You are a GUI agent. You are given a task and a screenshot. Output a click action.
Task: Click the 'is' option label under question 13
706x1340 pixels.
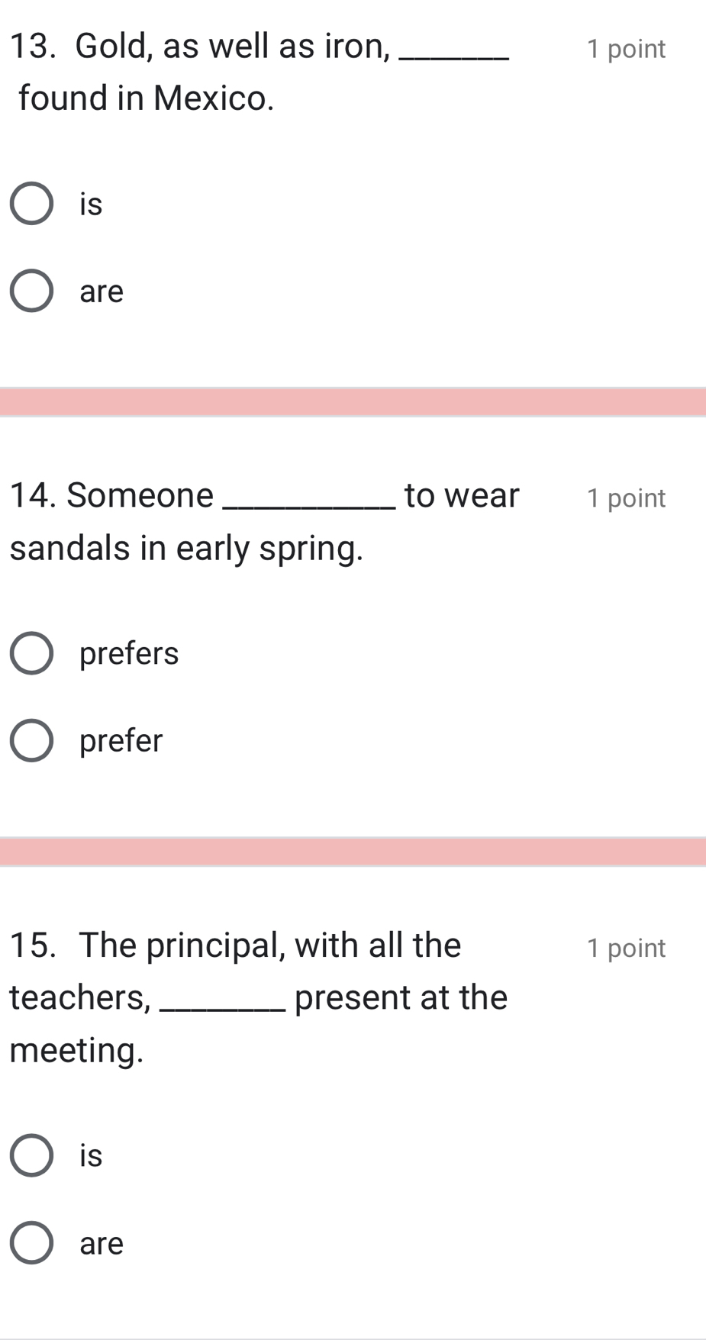pyautogui.click(x=91, y=204)
